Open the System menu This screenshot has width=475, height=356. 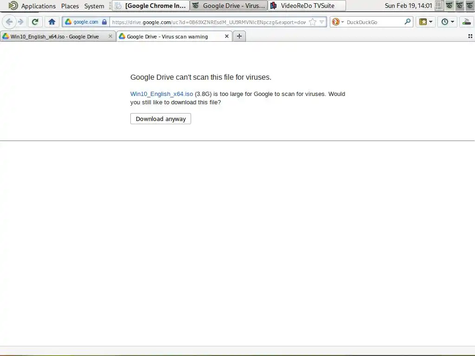94,6
